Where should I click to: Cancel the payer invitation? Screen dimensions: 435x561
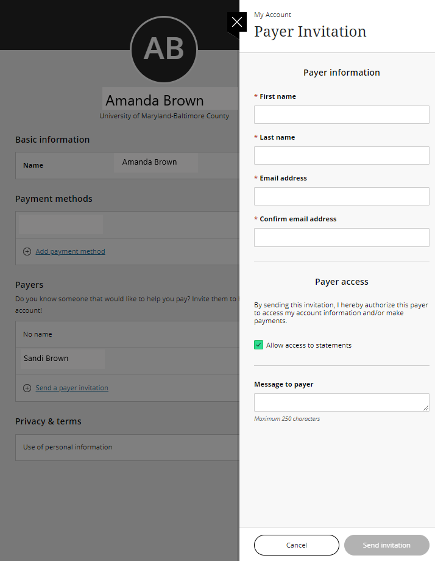296,545
